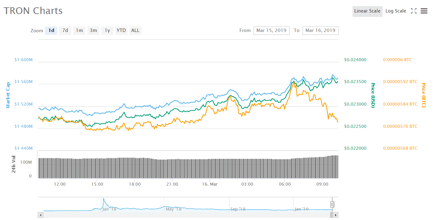Click the $0.022500 price label
The height and width of the screenshot is (220, 438).
coord(355,126)
